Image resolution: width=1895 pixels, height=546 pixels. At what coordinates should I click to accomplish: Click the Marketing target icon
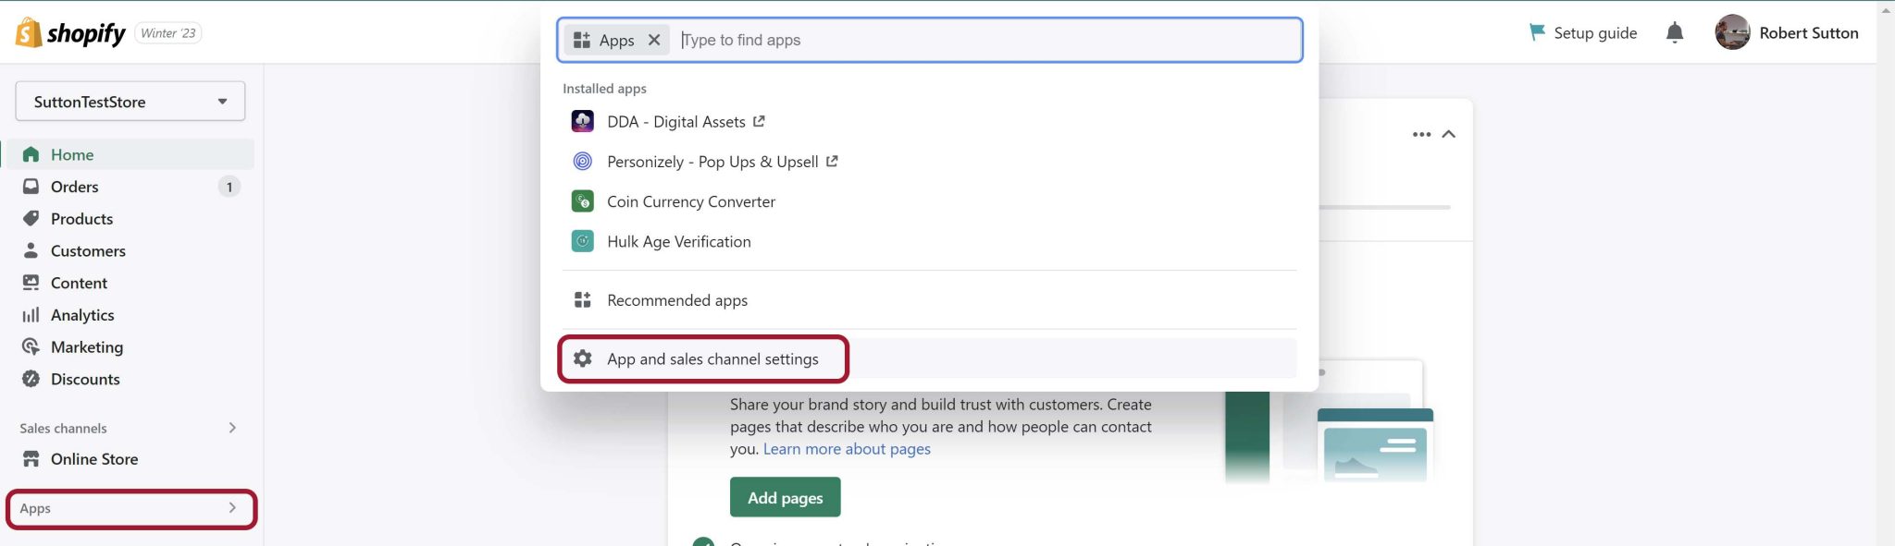coord(31,347)
